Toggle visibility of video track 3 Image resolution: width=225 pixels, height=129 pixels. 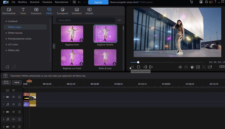[x=13, y=127]
